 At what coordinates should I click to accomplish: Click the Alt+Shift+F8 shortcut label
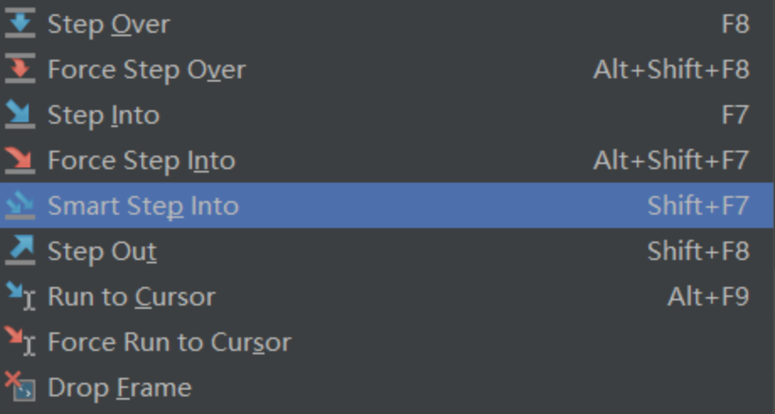pos(671,70)
